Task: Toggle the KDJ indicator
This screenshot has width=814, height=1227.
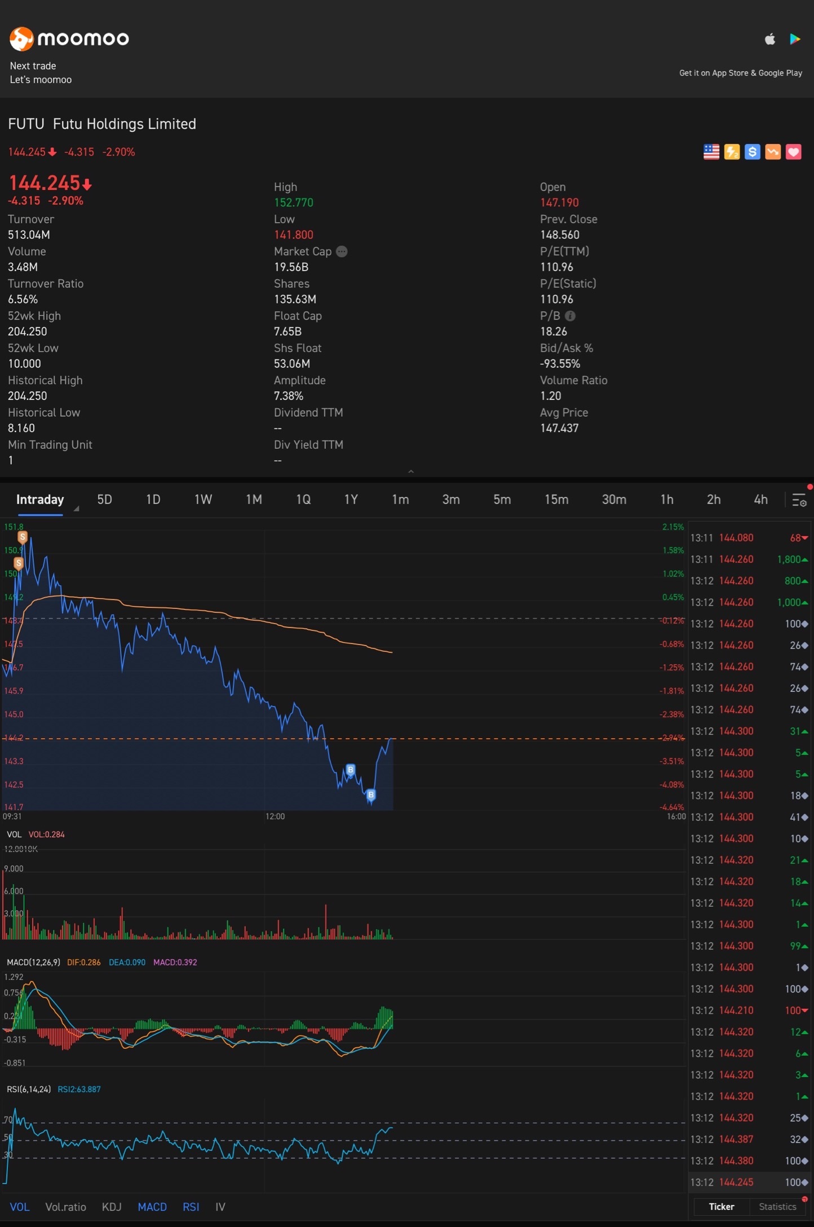Action: coord(112,1207)
